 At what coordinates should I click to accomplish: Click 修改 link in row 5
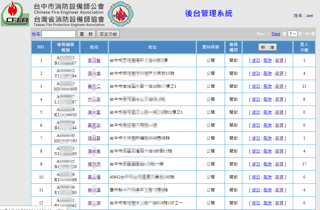[x=256, y=112]
